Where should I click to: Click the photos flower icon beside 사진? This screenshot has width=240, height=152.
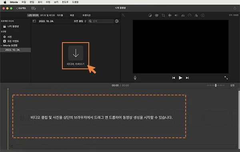tap(4, 37)
